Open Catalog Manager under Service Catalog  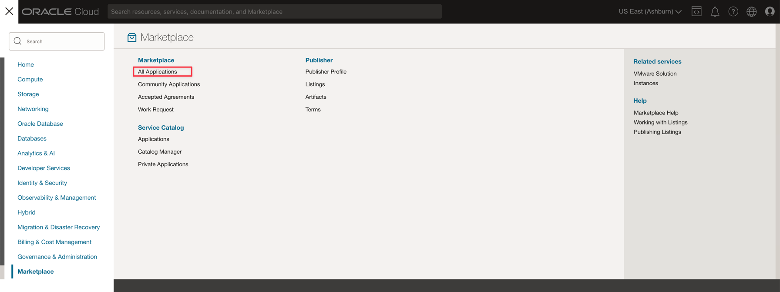click(x=160, y=152)
